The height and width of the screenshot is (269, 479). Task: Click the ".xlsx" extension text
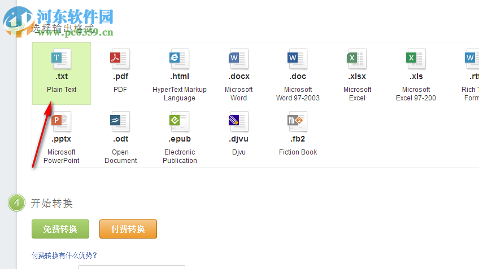[357, 76]
